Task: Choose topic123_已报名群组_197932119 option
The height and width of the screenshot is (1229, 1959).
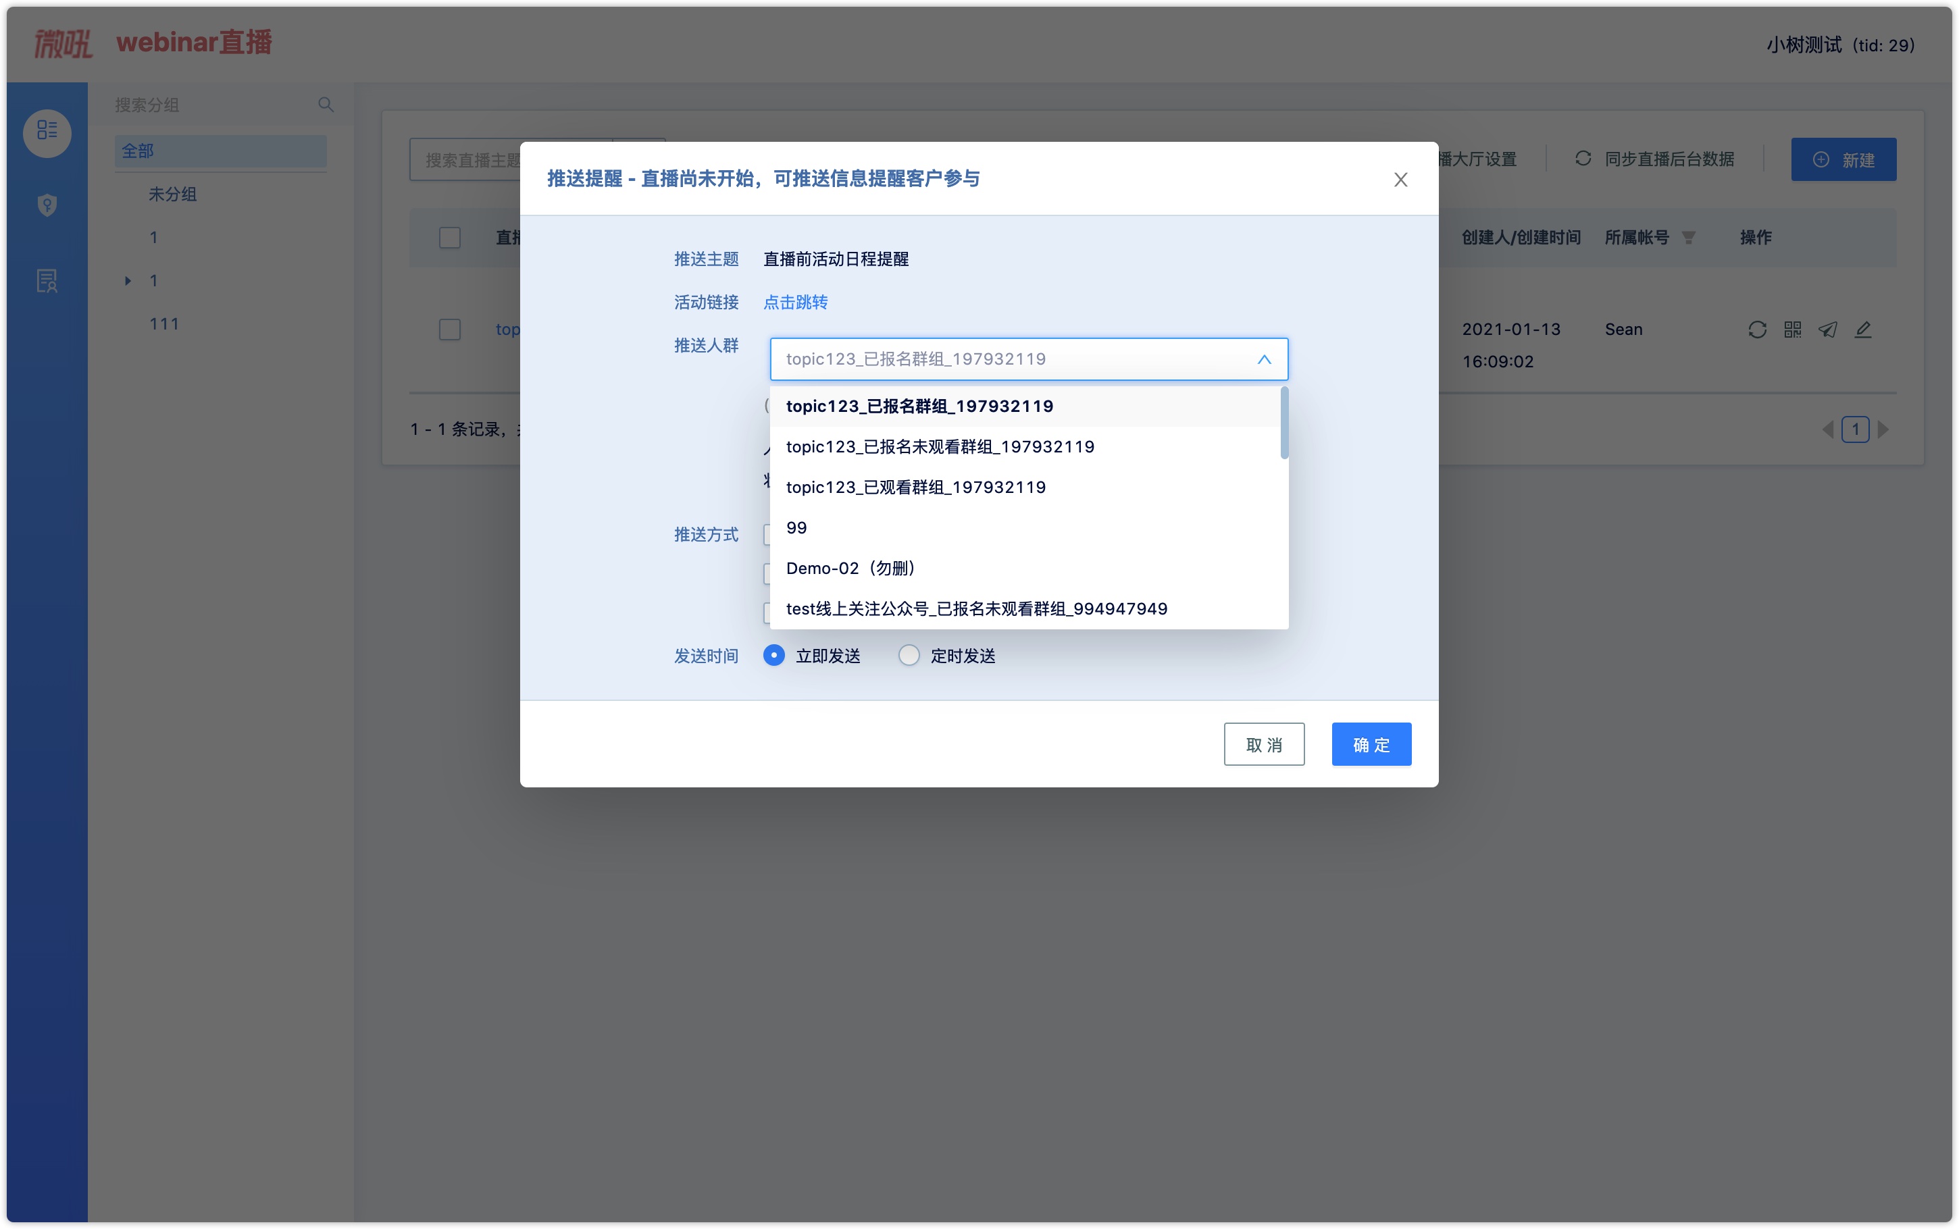Action: [x=1024, y=407]
